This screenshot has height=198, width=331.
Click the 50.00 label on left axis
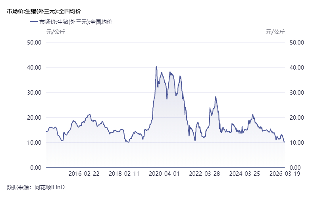click(x=33, y=42)
